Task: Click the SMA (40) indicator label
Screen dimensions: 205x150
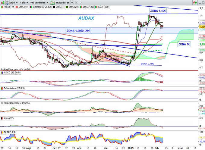Action: (24, 7)
